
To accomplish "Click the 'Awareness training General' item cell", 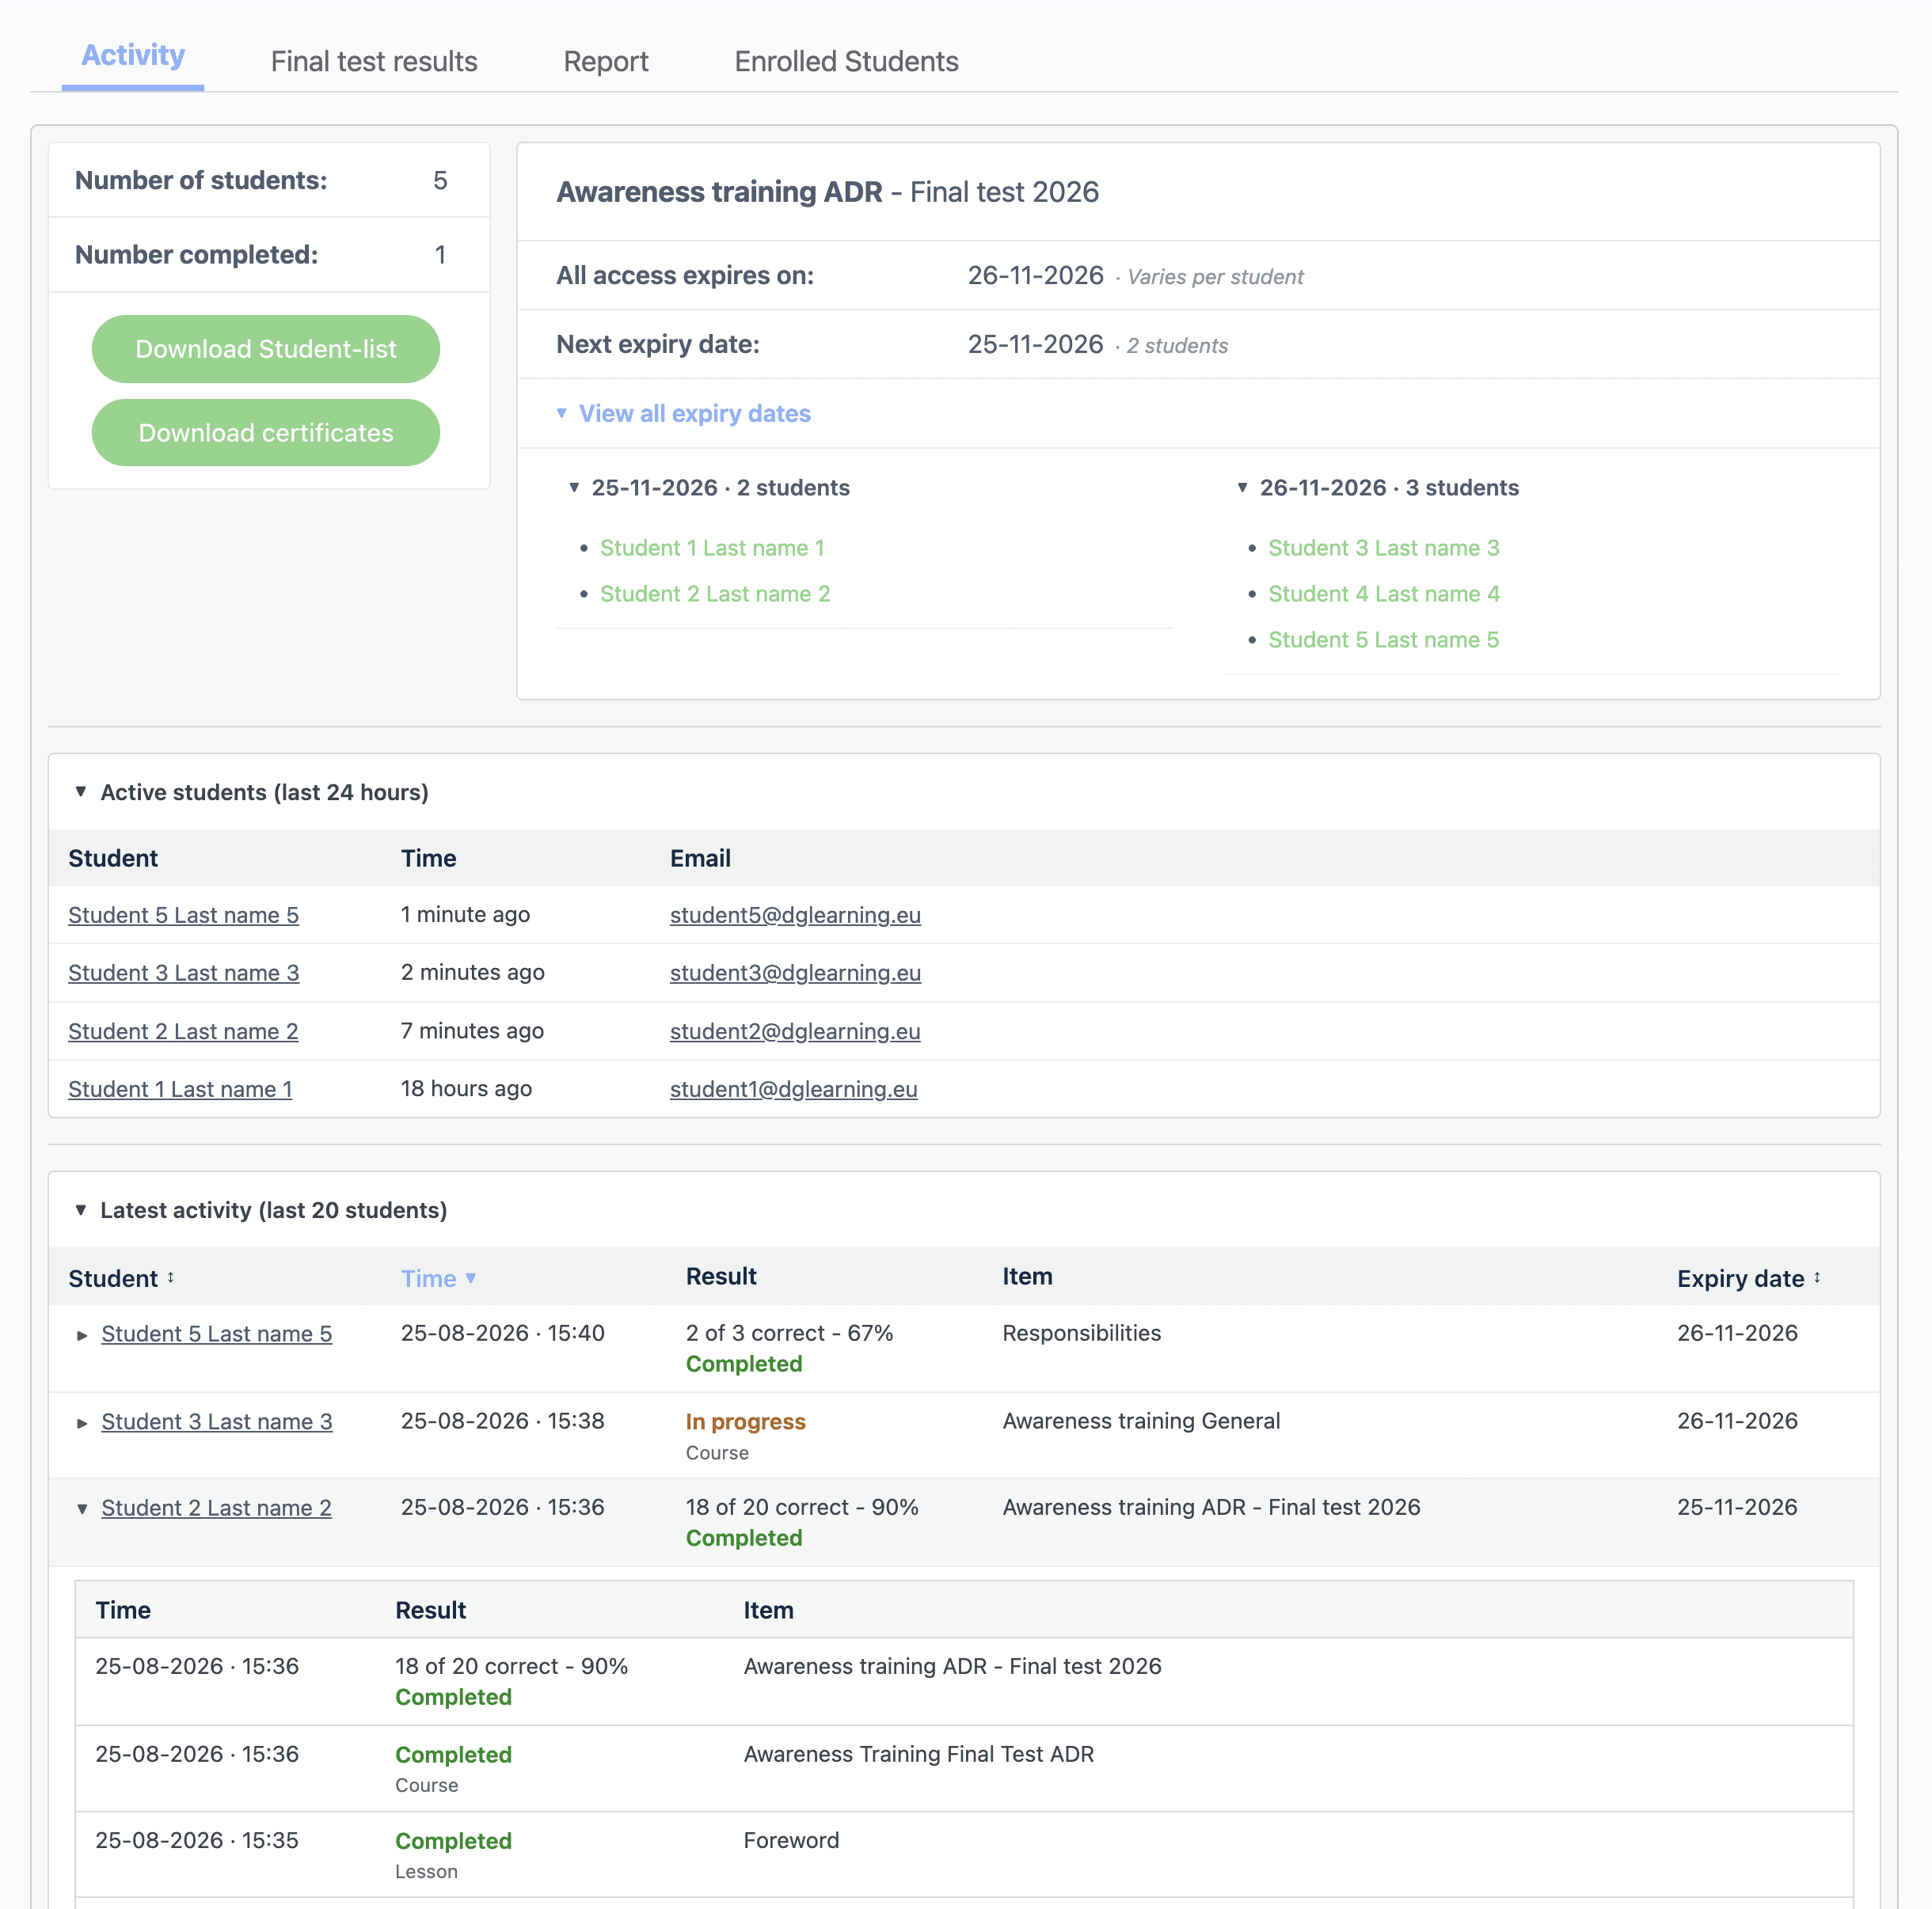I will [1141, 1421].
